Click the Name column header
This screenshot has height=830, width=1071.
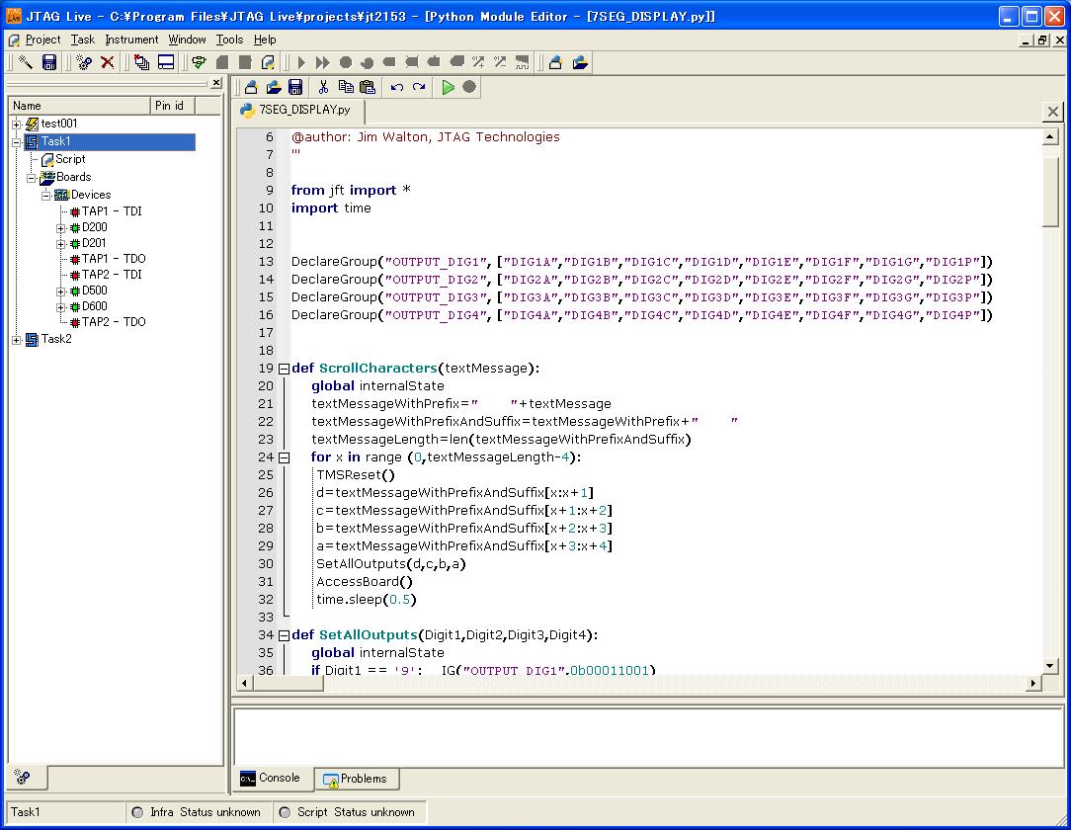click(79, 106)
